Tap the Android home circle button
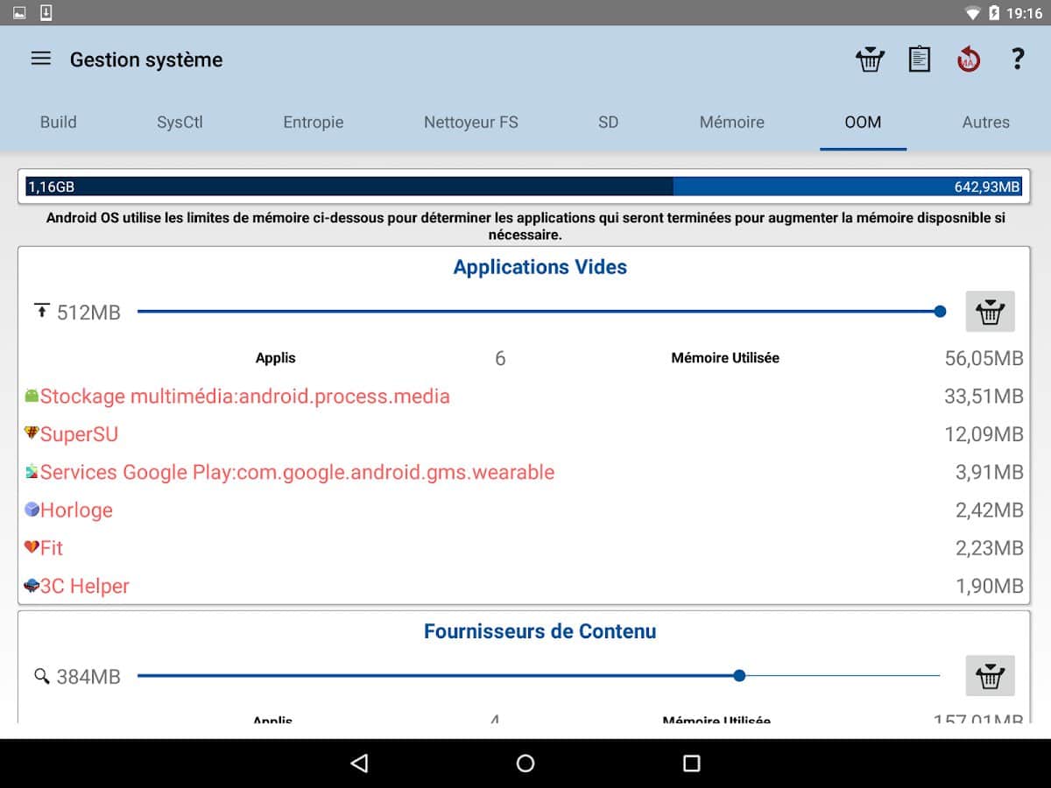 [x=525, y=763]
